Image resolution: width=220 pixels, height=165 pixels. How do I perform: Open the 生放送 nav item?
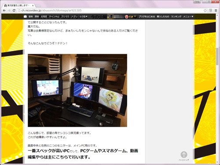(44, 17)
